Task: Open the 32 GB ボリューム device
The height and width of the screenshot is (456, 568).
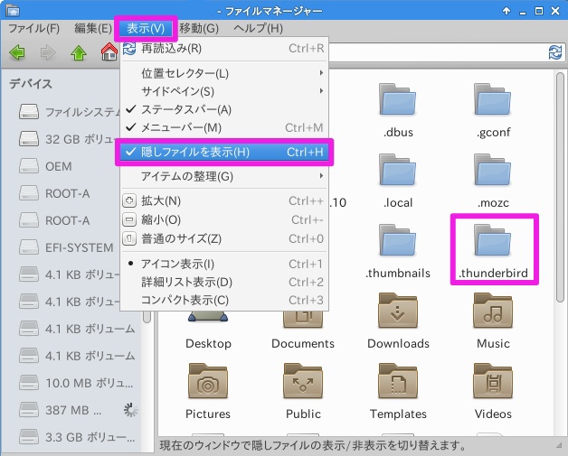Action: (70, 139)
